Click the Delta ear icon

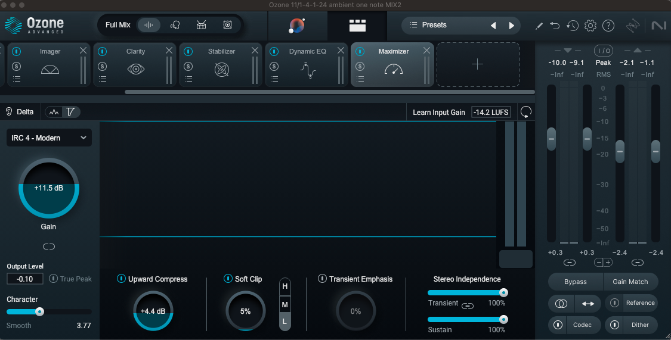(10, 111)
